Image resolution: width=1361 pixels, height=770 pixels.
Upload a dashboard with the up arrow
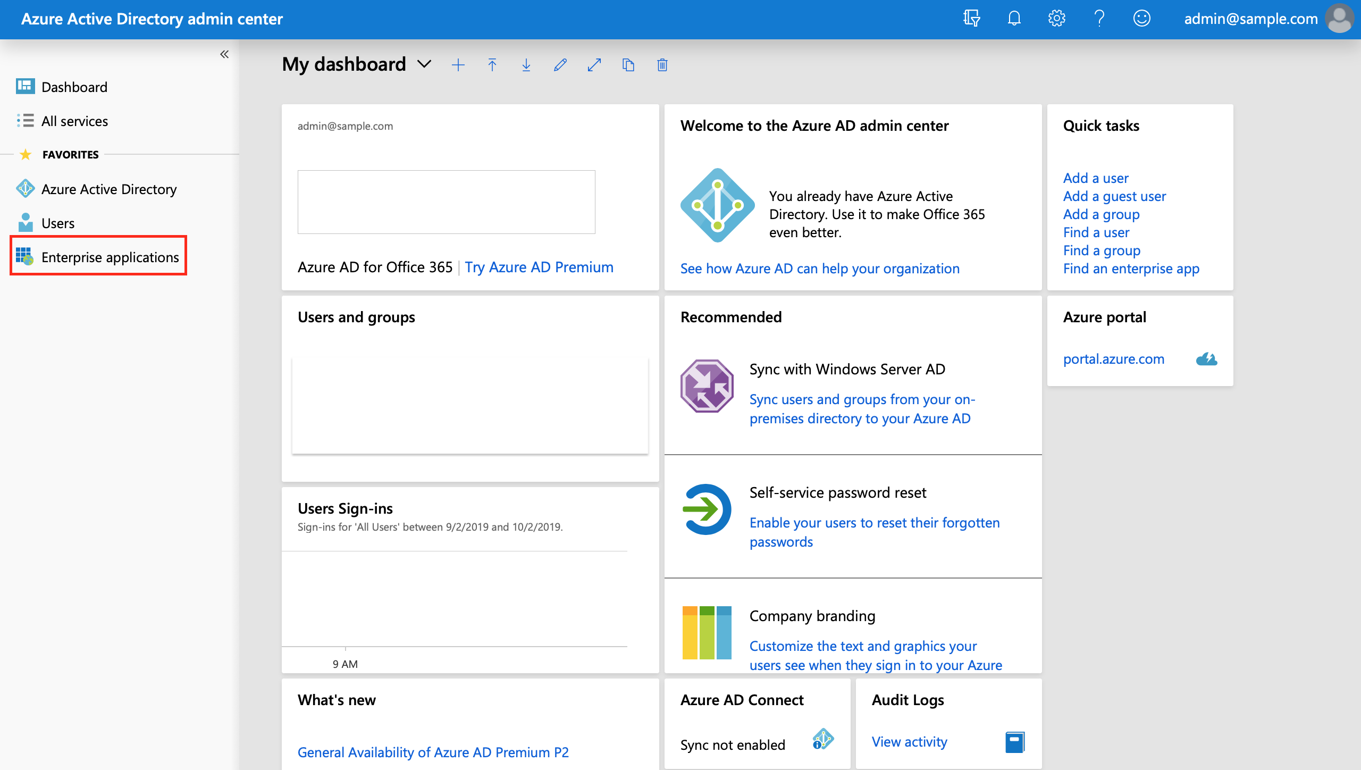[x=492, y=65]
